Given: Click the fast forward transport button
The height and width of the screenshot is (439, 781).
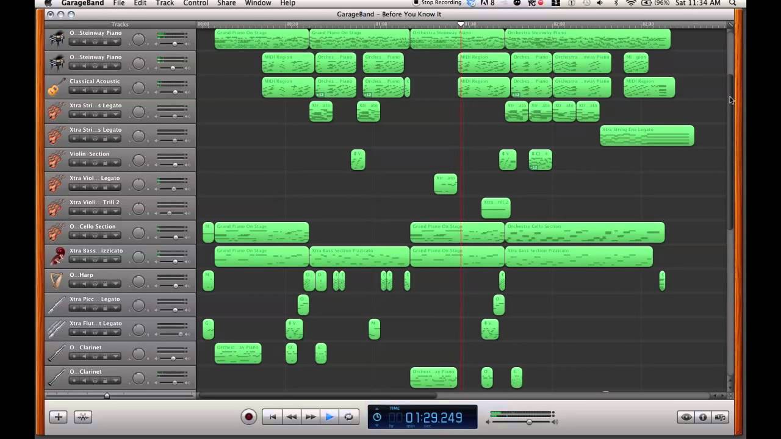Looking at the screenshot, I should (x=311, y=417).
